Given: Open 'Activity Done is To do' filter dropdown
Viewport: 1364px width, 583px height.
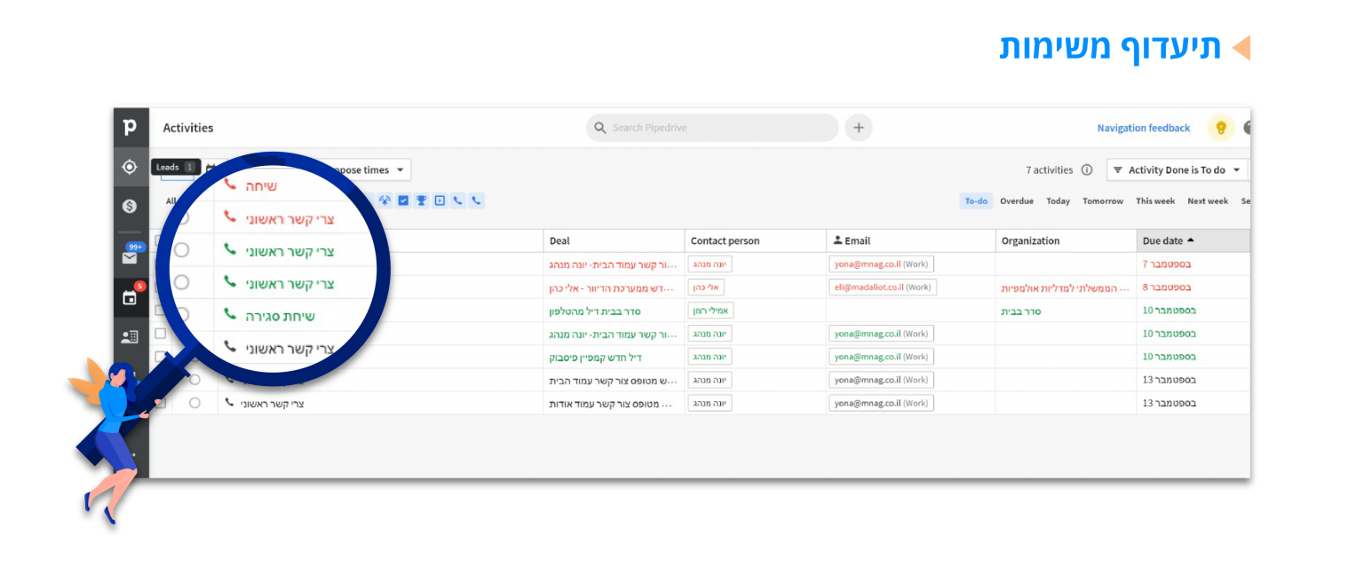Looking at the screenshot, I should pos(1177,169).
